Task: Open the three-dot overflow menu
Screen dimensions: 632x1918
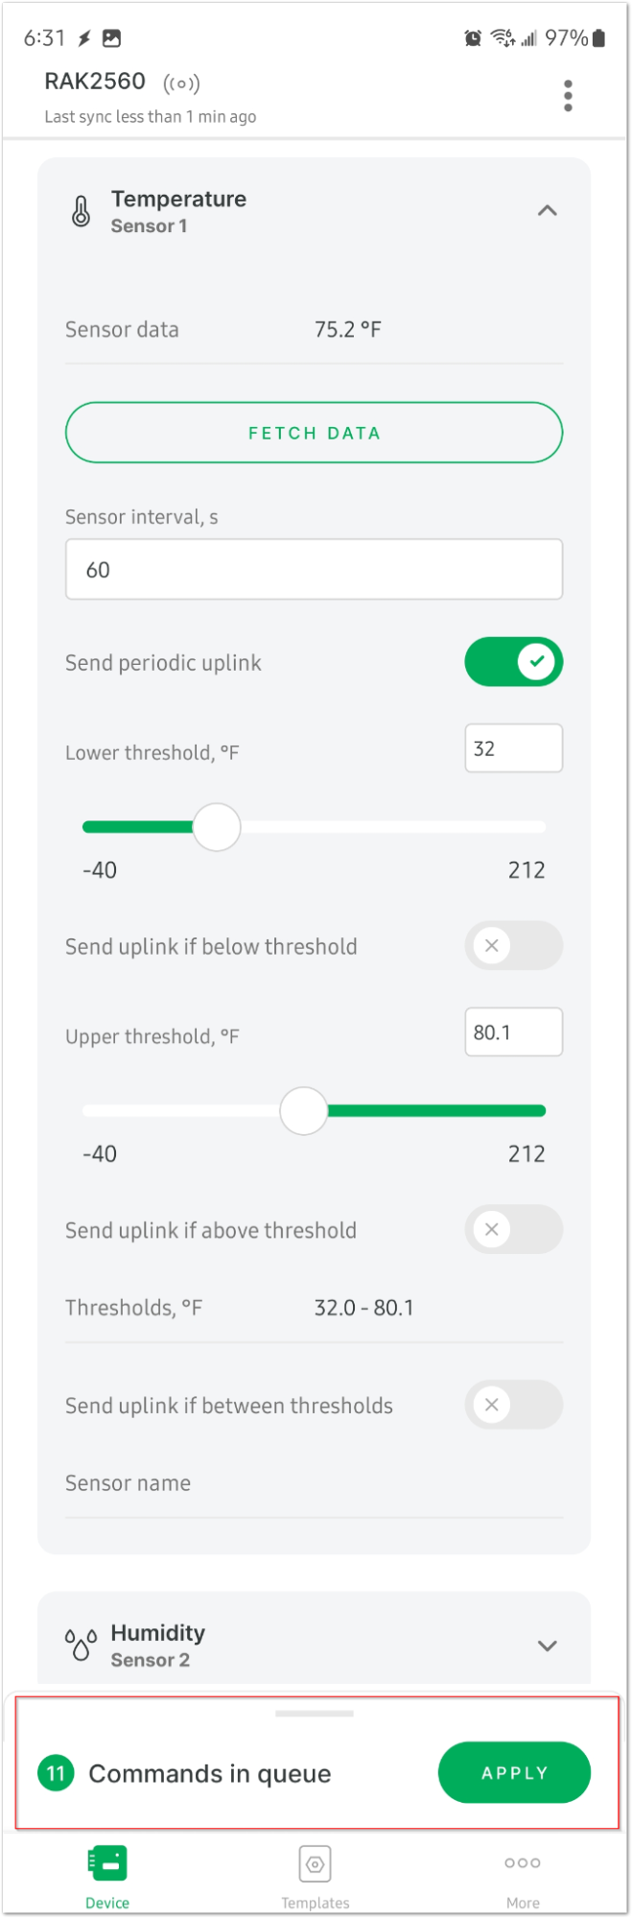Action: tap(568, 96)
